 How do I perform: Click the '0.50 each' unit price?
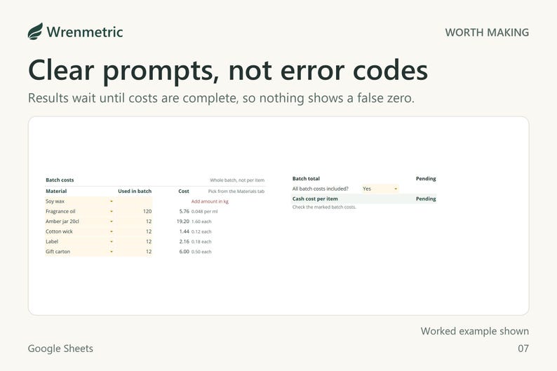201,252
